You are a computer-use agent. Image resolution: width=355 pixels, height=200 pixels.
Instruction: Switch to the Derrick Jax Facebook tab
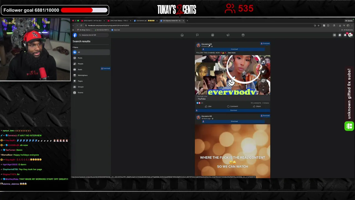click(145, 21)
